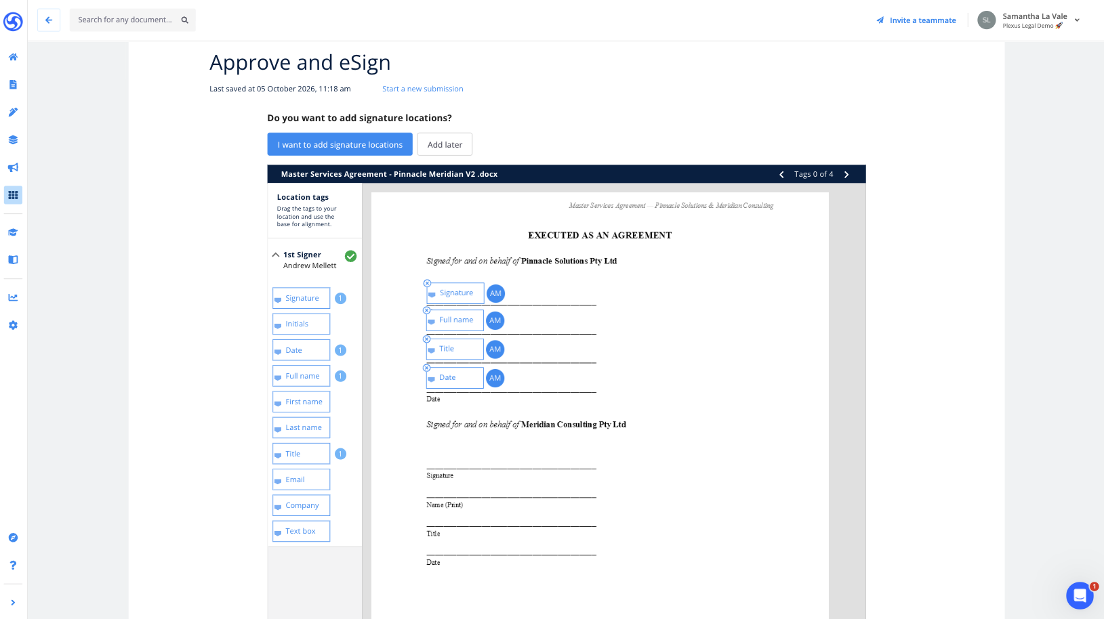Screen dimensions: 1104x619
Task: Click the AM avatar next to placed Full name
Action: [495, 320]
